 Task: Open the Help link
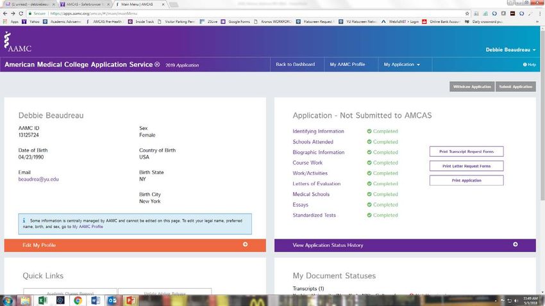pyautogui.click(x=530, y=65)
